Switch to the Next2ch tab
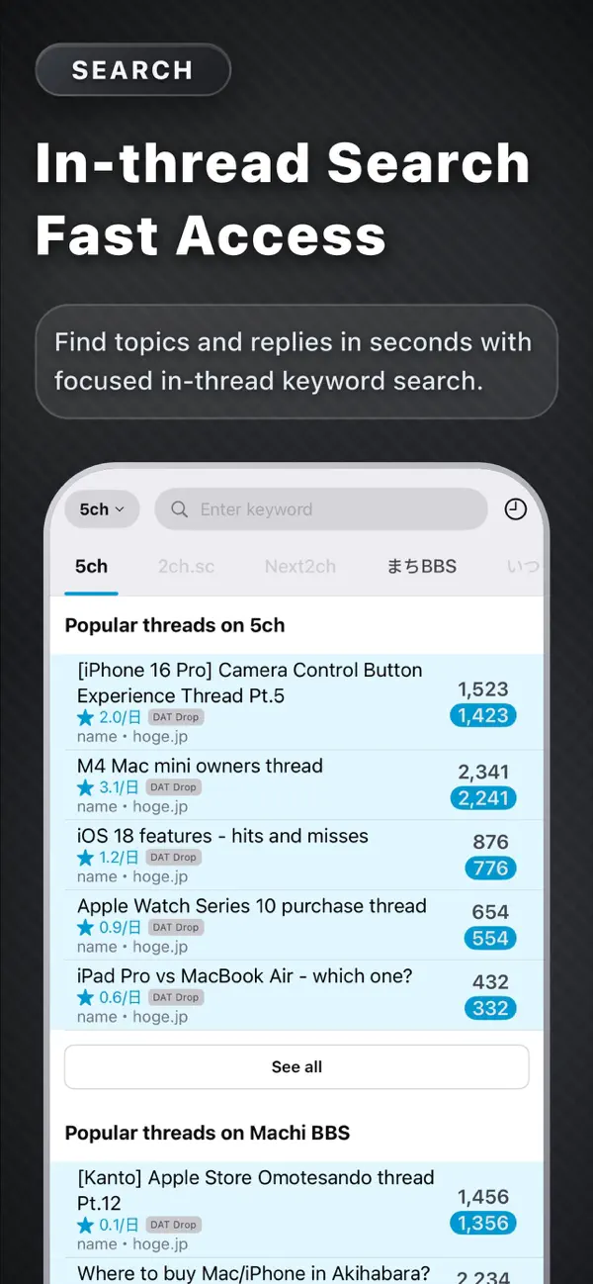Image resolution: width=593 pixels, height=1284 pixels. (x=300, y=566)
